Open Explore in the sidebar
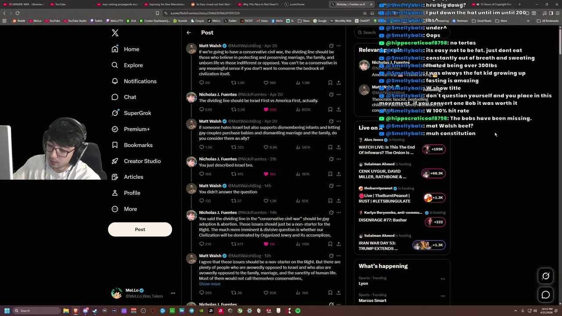562x316 pixels. tap(127, 65)
